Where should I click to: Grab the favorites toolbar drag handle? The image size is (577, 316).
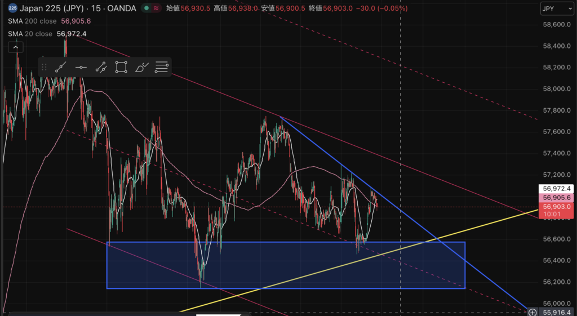45,67
